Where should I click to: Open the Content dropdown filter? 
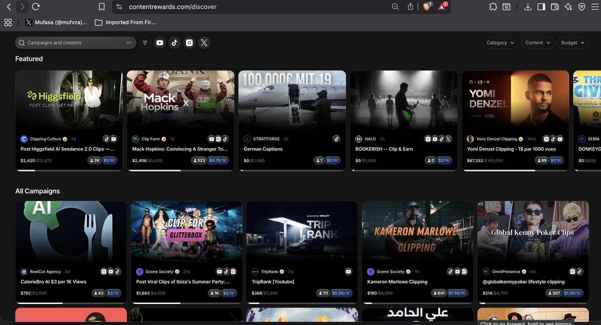(x=537, y=43)
